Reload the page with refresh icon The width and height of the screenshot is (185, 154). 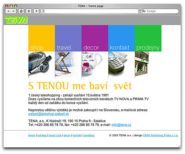tap(29, 11)
